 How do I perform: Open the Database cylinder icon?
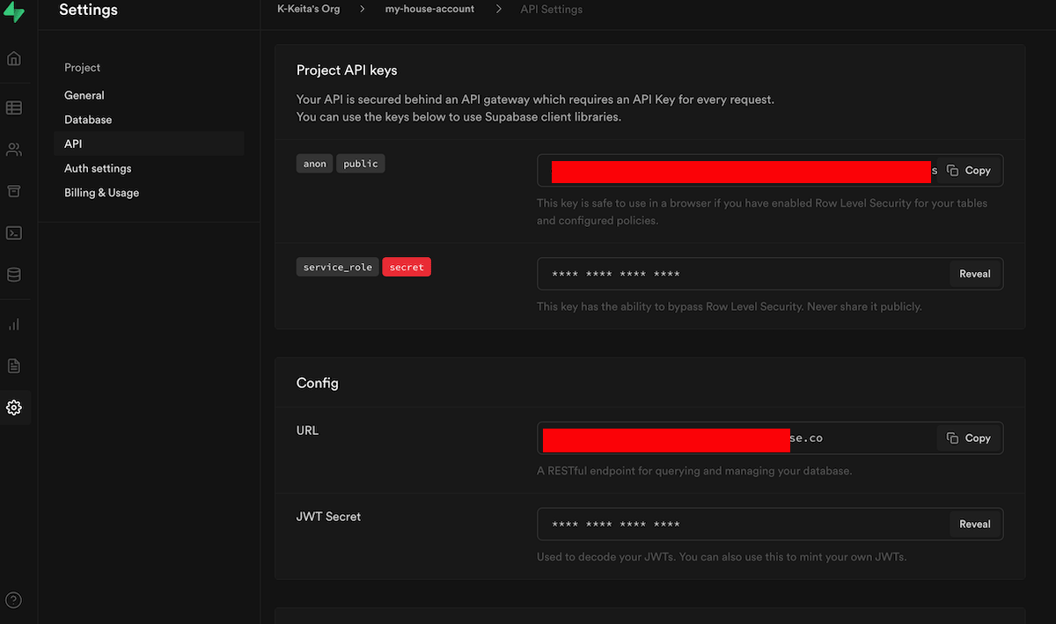click(x=14, y=275)
